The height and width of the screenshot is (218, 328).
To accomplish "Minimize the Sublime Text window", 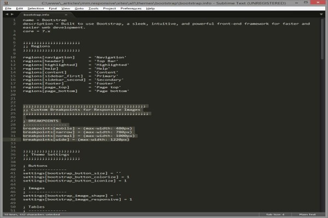I will 296,3.
